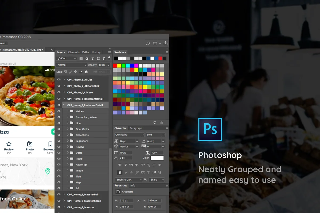
Task: Apply Small Caps style
Action: point(137,165)
